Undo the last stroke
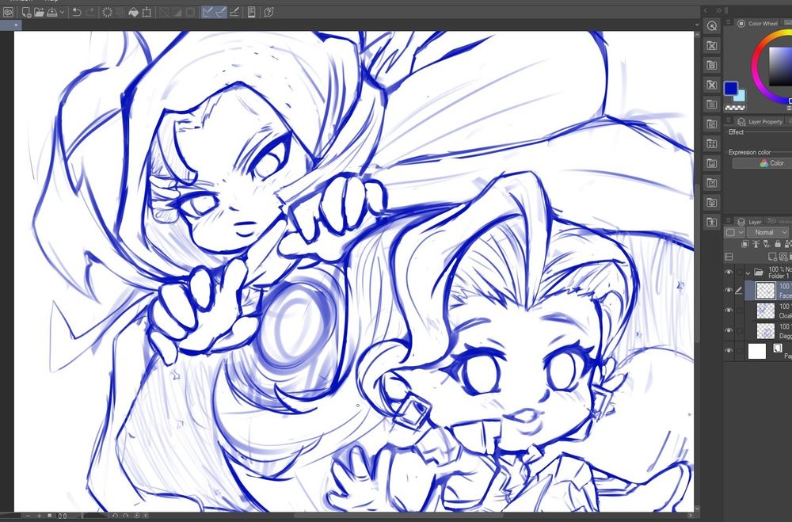792x522 pixels. [x=77, y=12]
